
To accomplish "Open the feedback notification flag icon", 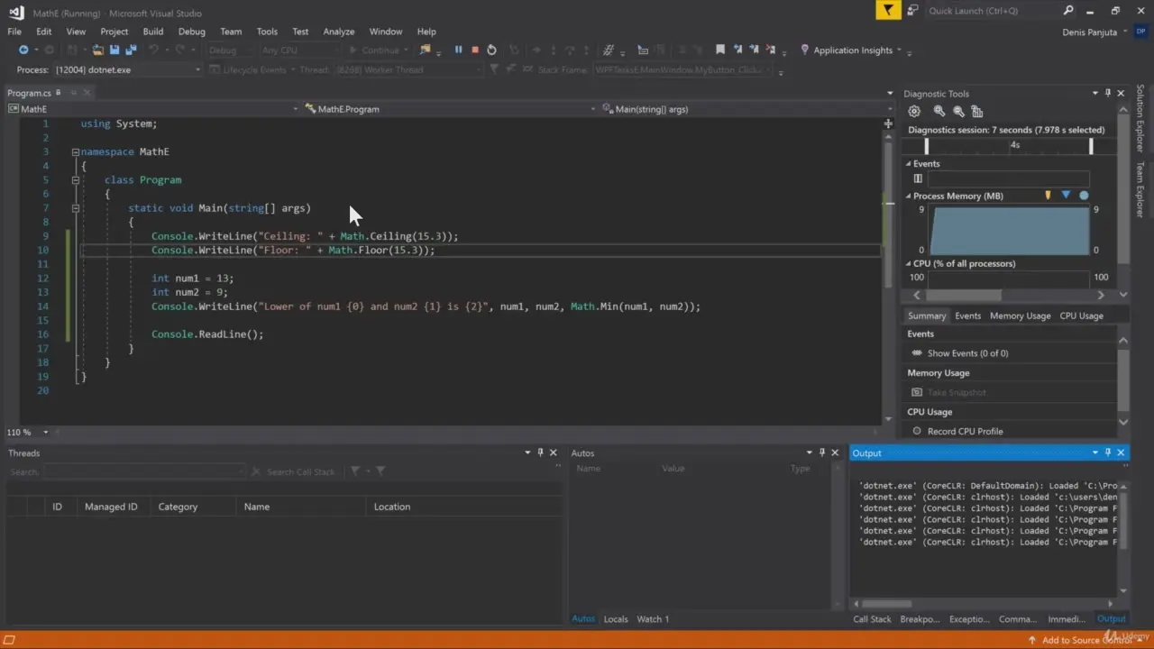I will pos(888,11).
